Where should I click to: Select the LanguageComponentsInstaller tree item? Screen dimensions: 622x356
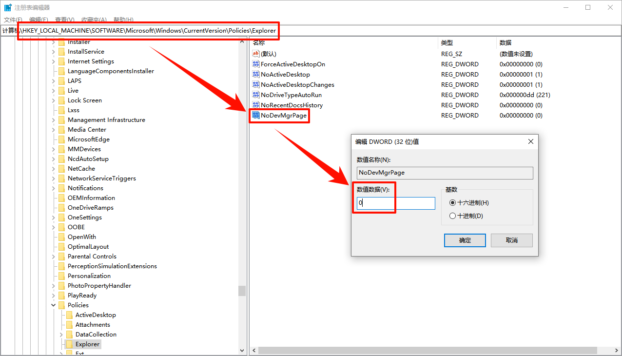point(111,71)
